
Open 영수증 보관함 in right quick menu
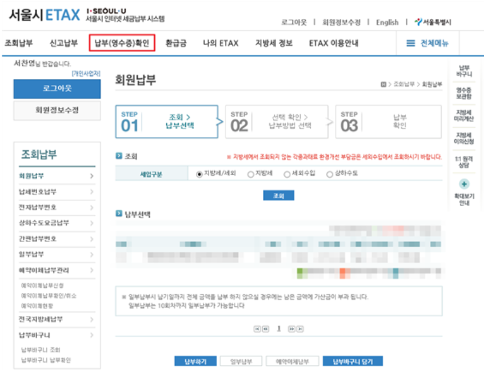[x=464, y=93]
